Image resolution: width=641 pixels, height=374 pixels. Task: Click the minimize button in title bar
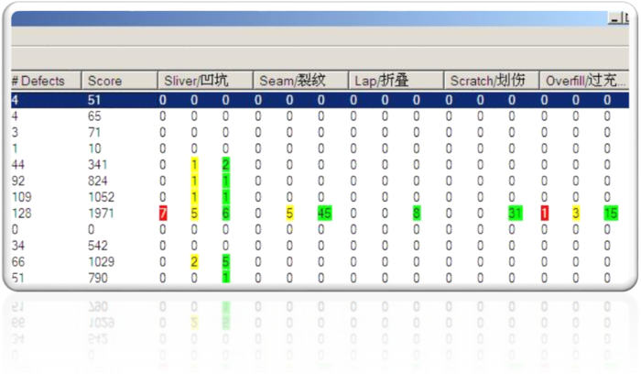click(x=614, y=18)
